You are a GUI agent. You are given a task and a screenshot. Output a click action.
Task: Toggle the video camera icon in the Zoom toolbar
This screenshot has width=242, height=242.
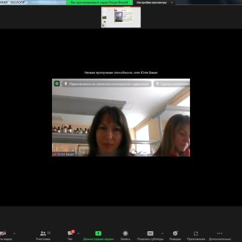pyautogui.click(x=3, y=234)
